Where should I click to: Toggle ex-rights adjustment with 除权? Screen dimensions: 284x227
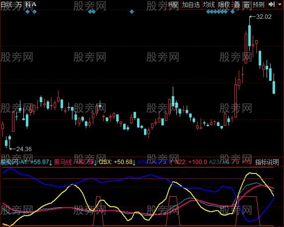coord(224,4)
